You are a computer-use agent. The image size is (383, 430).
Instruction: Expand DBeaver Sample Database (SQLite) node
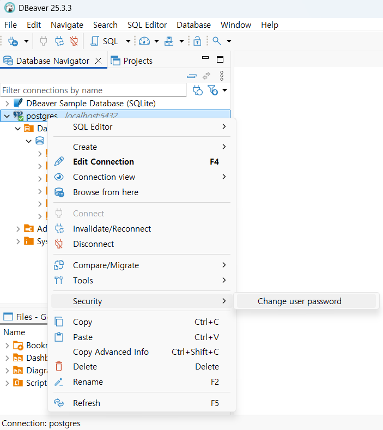pyautogui.click(x=7, y=104)
